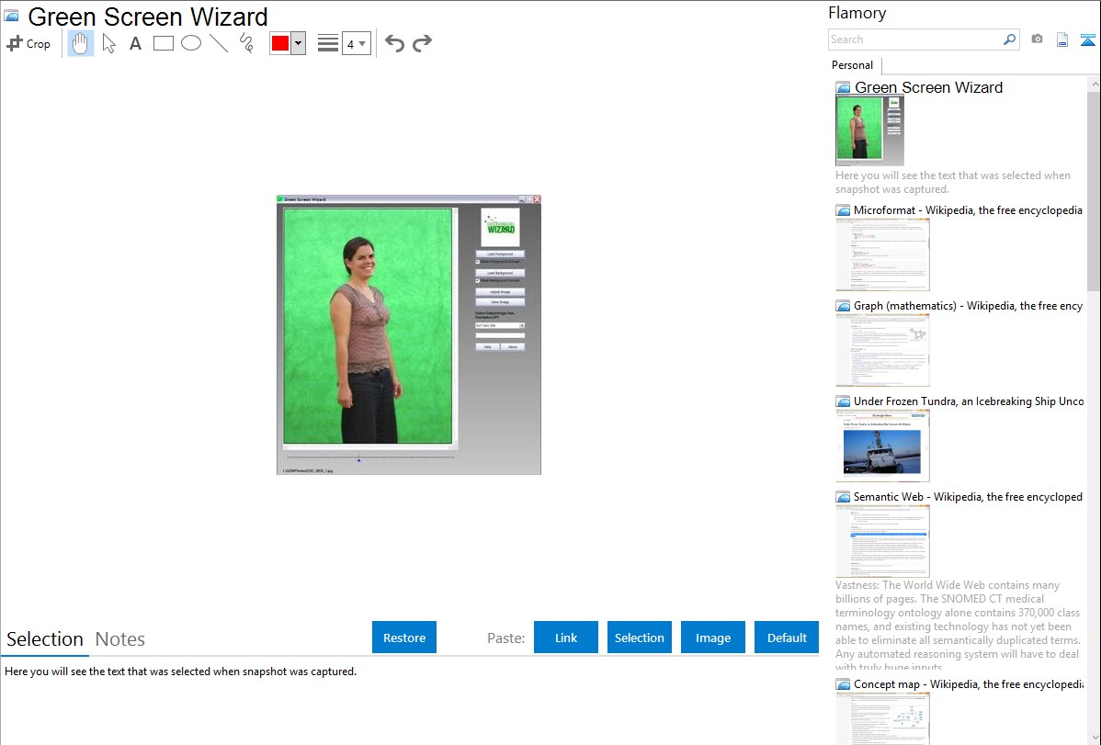Click the icon beside Microformat entry
Viewport: 1101px width, 745px height.
point(843,210)
